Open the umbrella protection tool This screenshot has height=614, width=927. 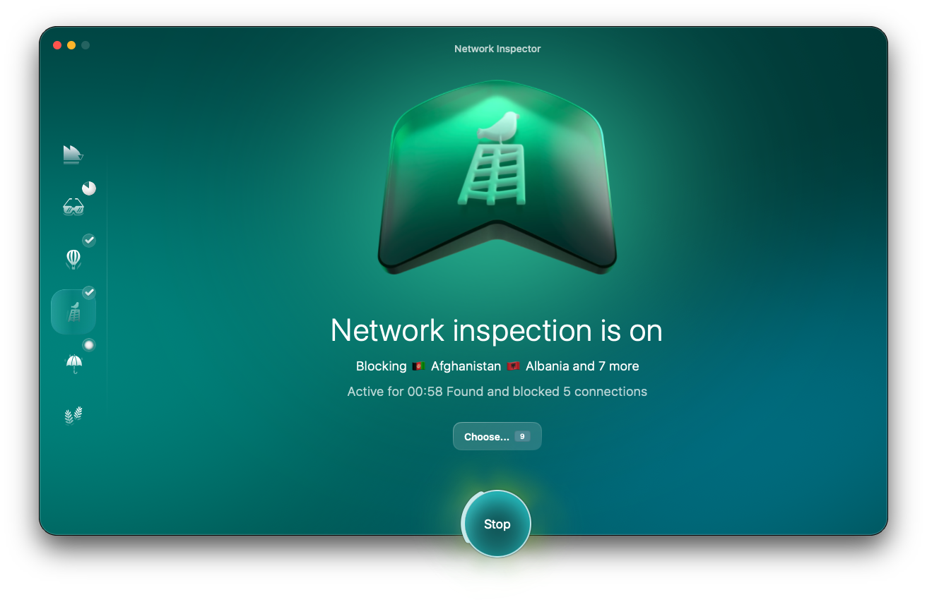pos(73,363)
